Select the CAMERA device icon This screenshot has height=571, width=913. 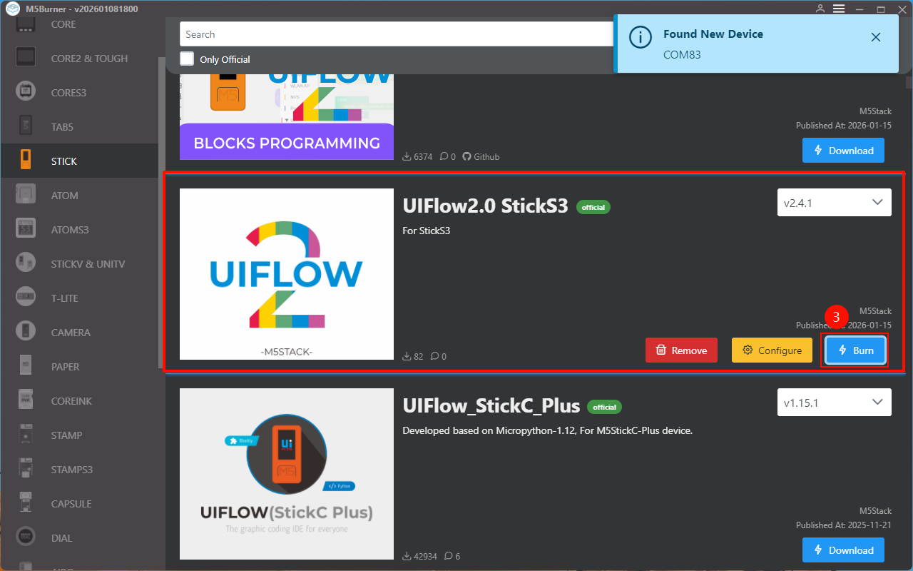(26, 333)
